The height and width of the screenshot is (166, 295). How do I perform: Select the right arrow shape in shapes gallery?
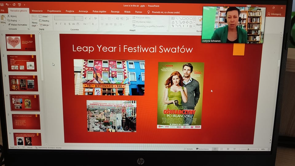(x=184, y=22)
